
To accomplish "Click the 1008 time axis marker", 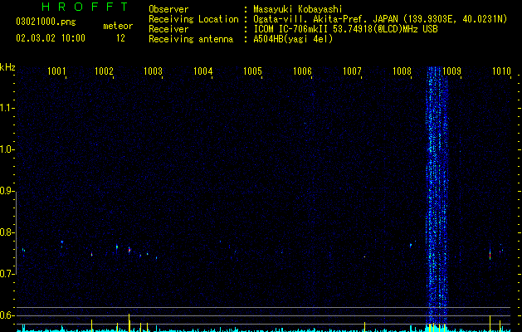I will [x=402, y=71].
